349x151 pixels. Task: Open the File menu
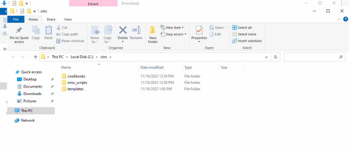point(16,20)
